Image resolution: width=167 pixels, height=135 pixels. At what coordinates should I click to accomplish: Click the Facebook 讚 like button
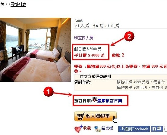point(157,129)
